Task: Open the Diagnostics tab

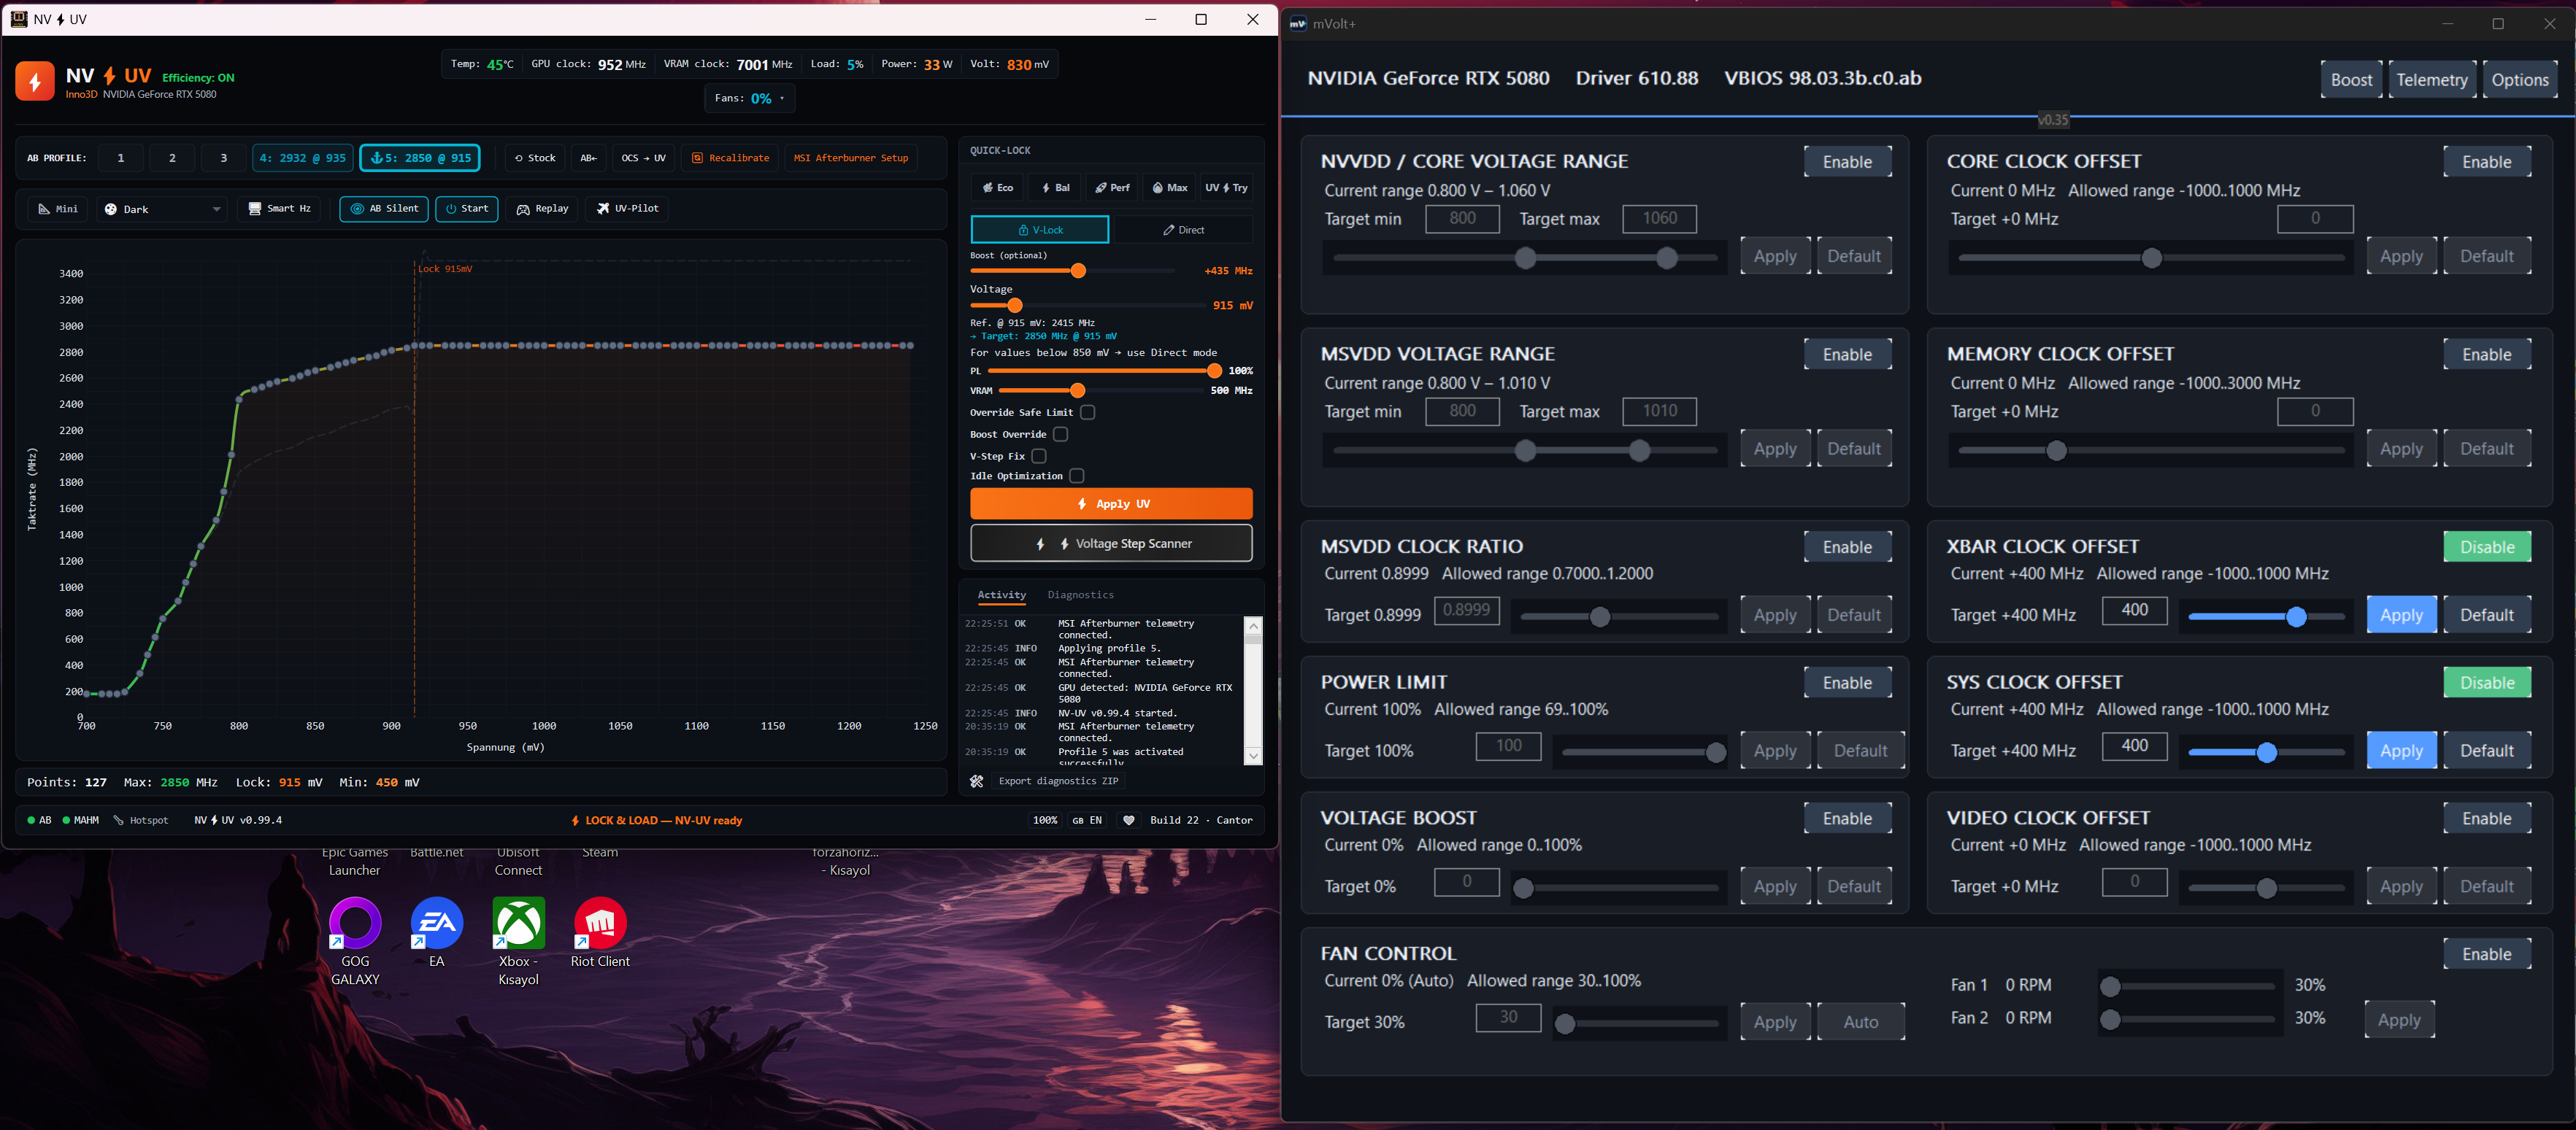Action: (x=1080, y=595)
